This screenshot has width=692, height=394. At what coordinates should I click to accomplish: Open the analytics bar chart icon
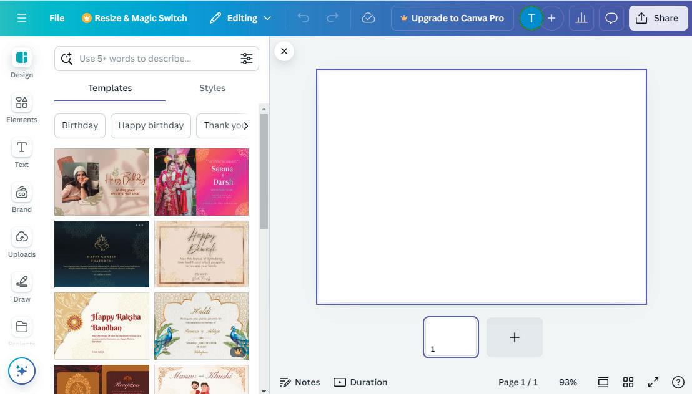point(581,18)
